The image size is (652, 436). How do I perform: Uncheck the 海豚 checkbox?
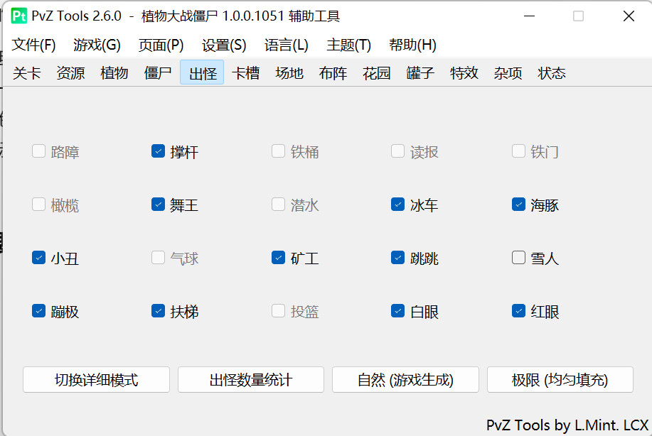(518, 205)
